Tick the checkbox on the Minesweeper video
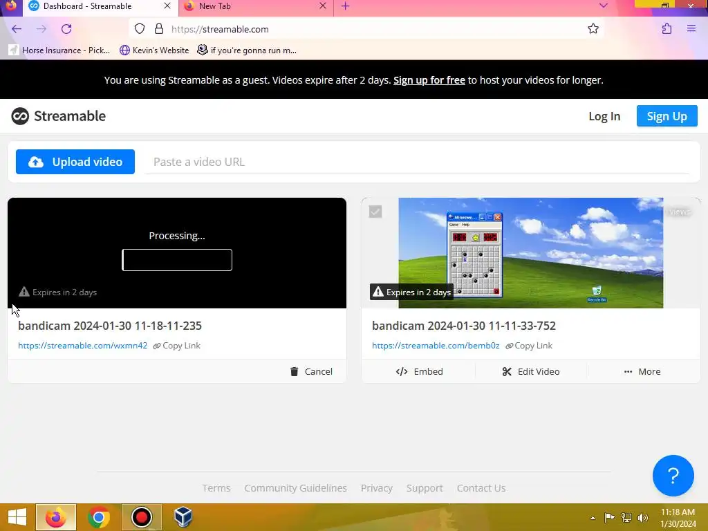Image resolution: width=708 pixels, height=531 pixels. (375, 212)
